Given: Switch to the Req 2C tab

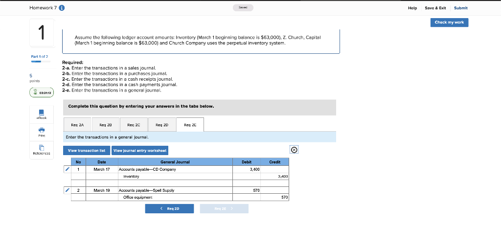Looking at the screenshot, I should pos(134,125).
